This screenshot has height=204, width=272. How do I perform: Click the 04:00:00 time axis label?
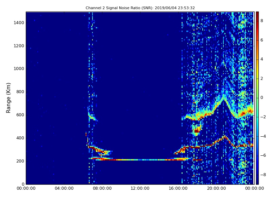(64, 188)
